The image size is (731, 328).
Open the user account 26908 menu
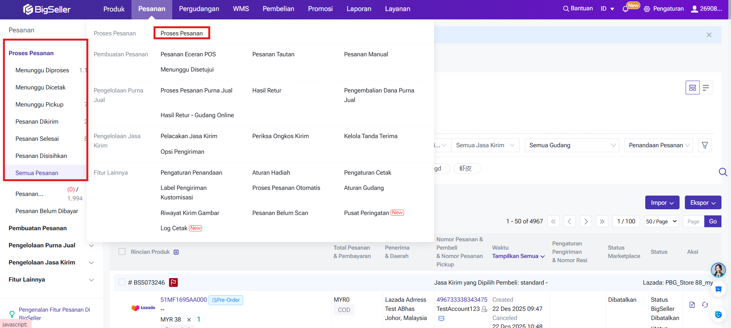pos(707,9)
